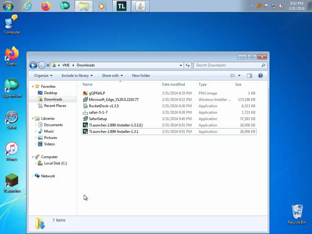Select Desktop under Favorites
The width and height of the screenshot is (312, 234).
[x=51, y=93]
